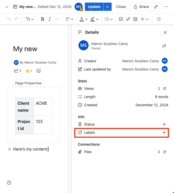Toggle italic formatting
The width and height of the screenshot is (174, 193).
point(49,19)
